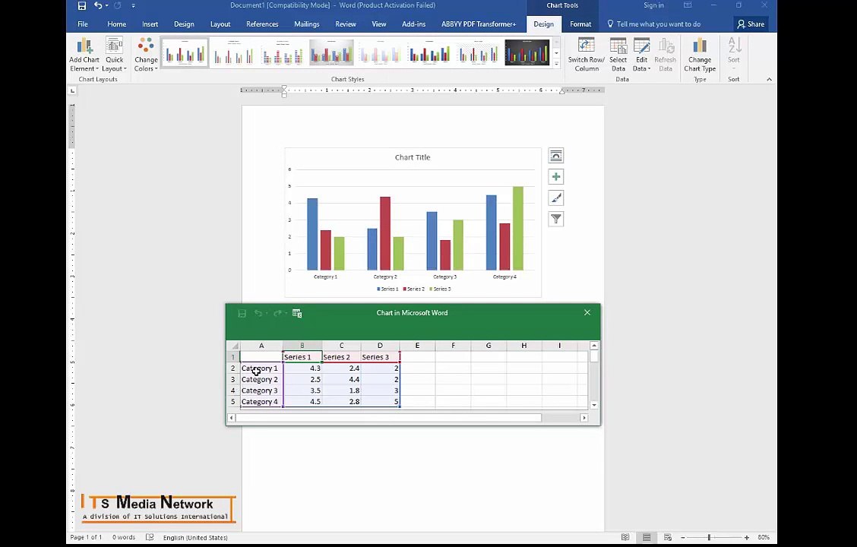Open ABBYY PDF Transformer+ tab

point(478,24)
